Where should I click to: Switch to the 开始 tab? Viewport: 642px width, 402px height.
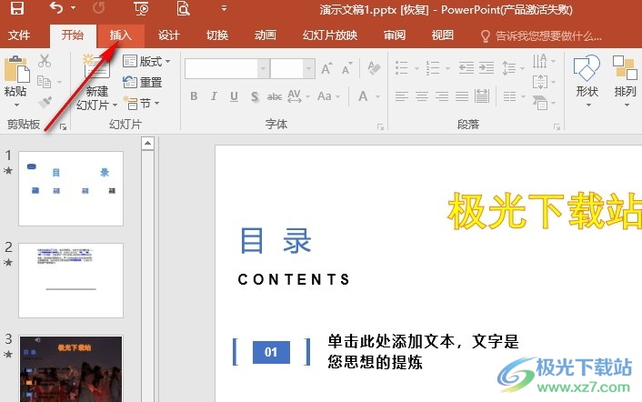[x=73, y=35]
